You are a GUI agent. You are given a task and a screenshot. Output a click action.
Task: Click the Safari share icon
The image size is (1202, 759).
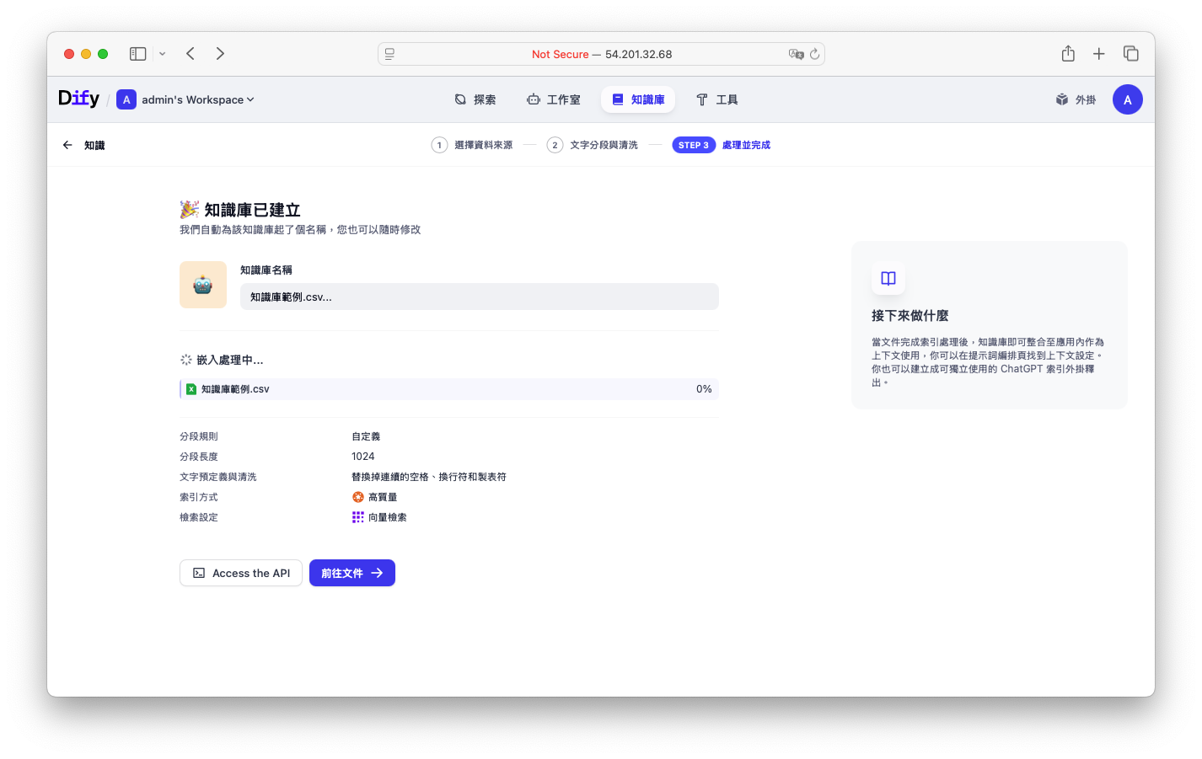pyautogui.click(x=1068, y=54)
